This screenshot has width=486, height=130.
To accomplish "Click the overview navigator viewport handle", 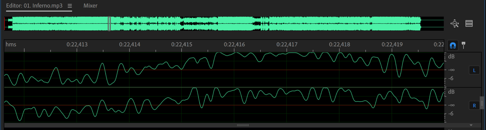I will (x=109, y=24).
